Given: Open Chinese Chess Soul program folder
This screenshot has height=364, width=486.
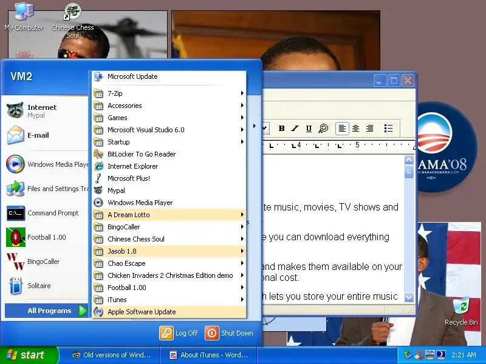Looking at the screenshot, I should click(x=169, y=239).
